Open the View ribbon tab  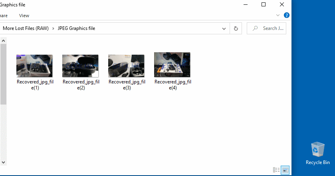(x=24, y=16)
